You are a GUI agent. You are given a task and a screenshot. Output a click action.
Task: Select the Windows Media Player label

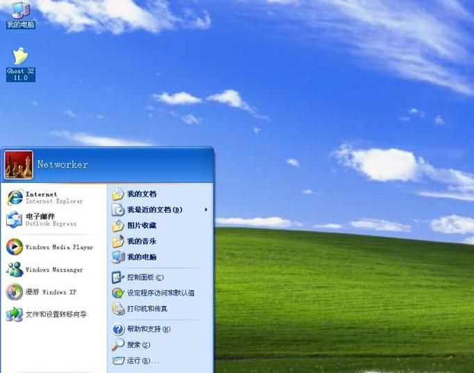tap(59, 247)
